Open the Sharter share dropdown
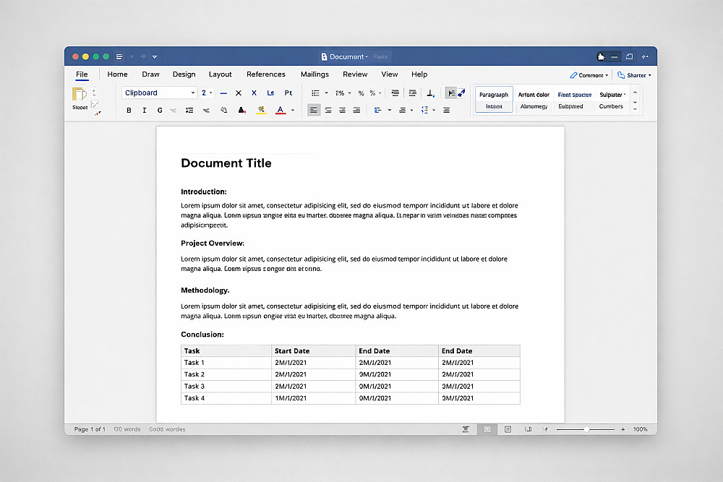Viewport: 723px width, 482px height. click(x=634, y=75)
